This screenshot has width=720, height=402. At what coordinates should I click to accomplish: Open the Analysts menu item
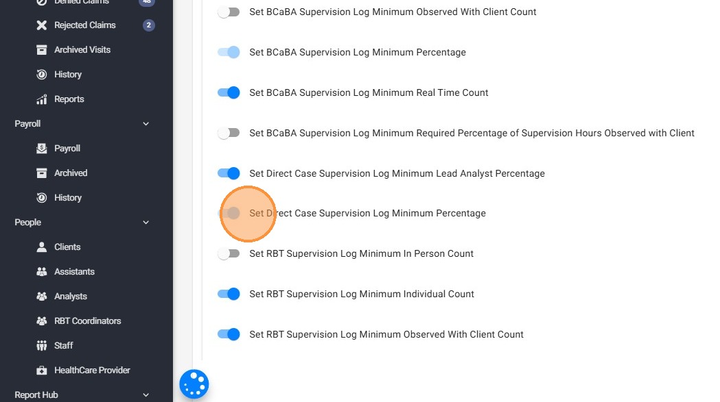click(x=71, y=297)
